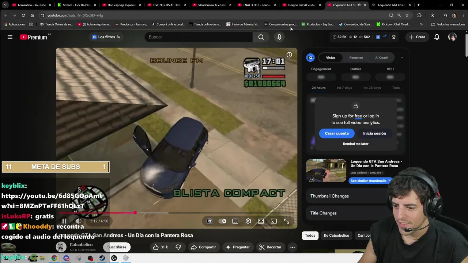The image size is (468, 263).
Task: Click Compartir share button
Action: [203, 247]
